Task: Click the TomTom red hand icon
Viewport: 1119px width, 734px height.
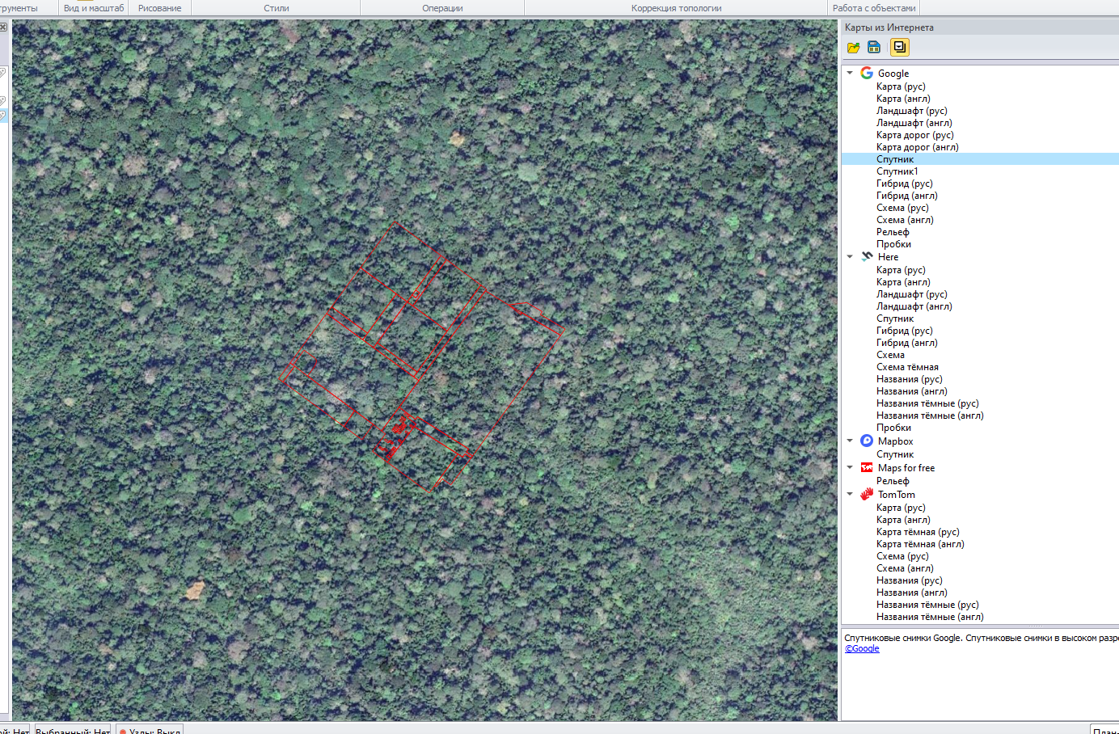Action: click(x=867, y=494)
